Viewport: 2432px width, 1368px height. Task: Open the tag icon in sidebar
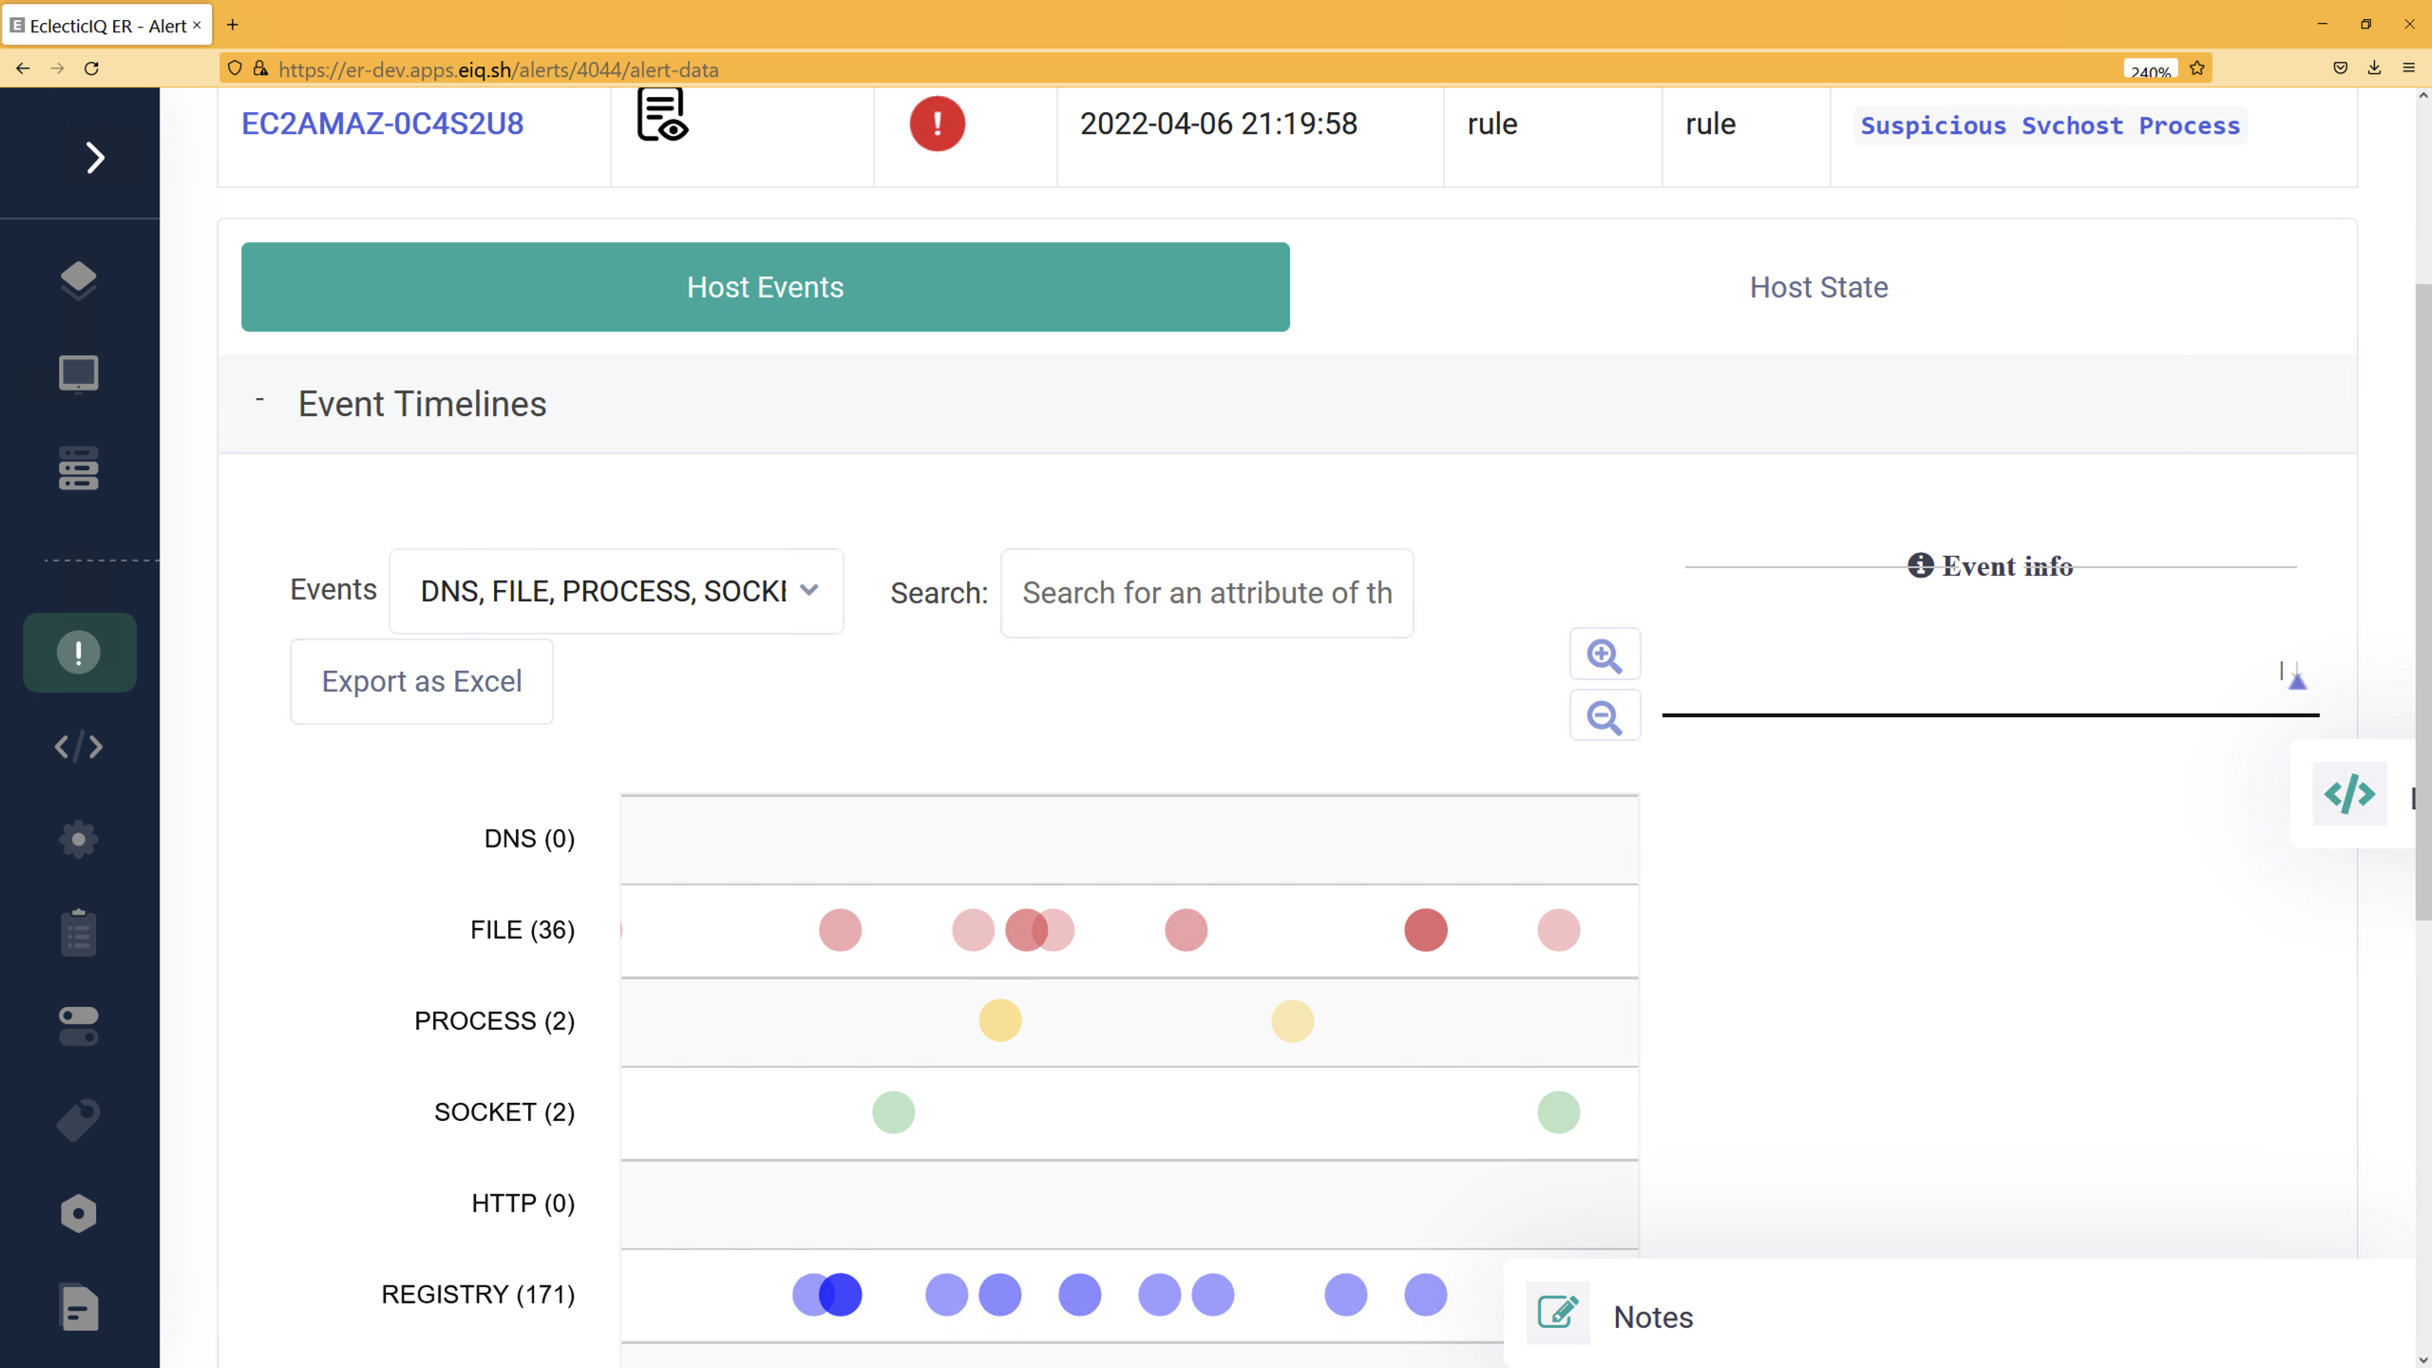coord(78,1120)
